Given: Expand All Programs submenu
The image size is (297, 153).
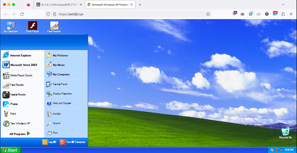Looking at the screenshot, I should click(20, 134).
